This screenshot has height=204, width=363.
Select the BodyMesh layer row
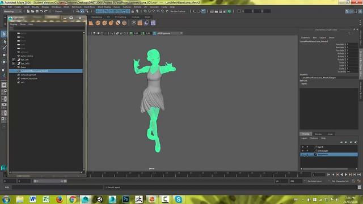coord(329,154)
